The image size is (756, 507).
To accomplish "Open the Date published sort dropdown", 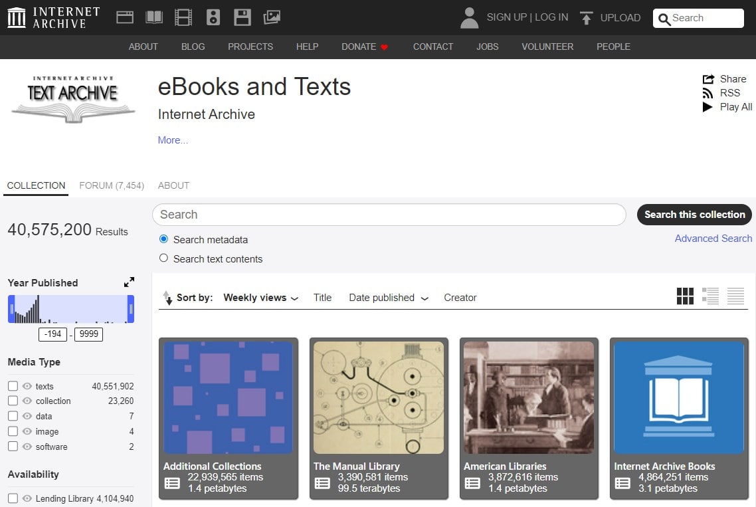I will [389, 298].
